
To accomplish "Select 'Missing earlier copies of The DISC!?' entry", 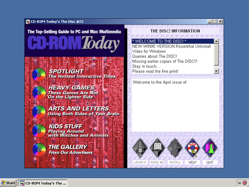I will [x=173, y=62].
